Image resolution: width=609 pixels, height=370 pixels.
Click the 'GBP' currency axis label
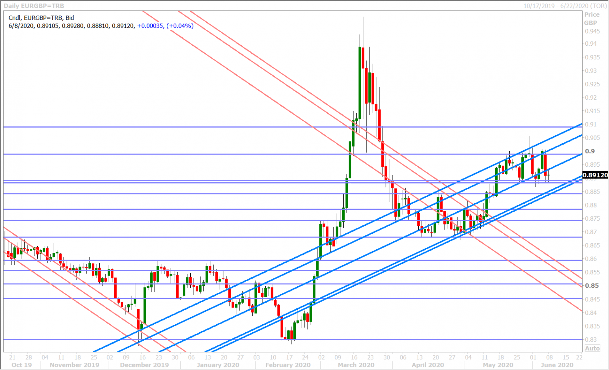tap(591, 23)
